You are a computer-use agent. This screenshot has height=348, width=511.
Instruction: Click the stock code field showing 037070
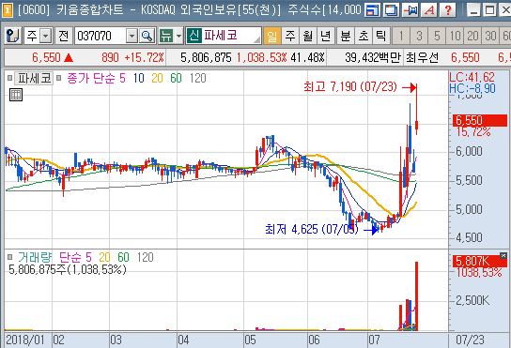pos(101,36)
